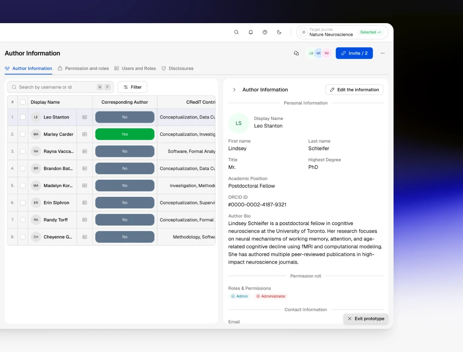Open Rayna Vacca's profile card icon
The height and width of the screenshot is (352, 463).
[x=85, y=151]
